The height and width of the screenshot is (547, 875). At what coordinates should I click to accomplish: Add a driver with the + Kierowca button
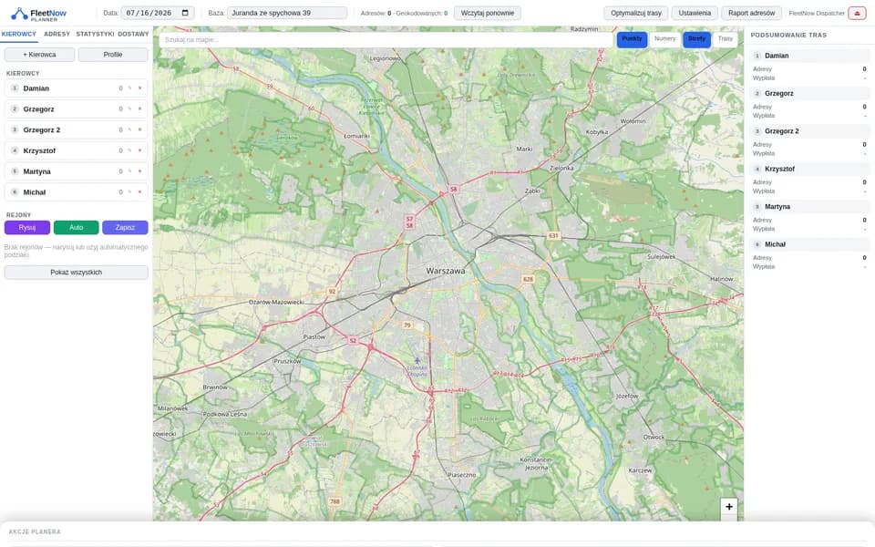pos(39,55)
